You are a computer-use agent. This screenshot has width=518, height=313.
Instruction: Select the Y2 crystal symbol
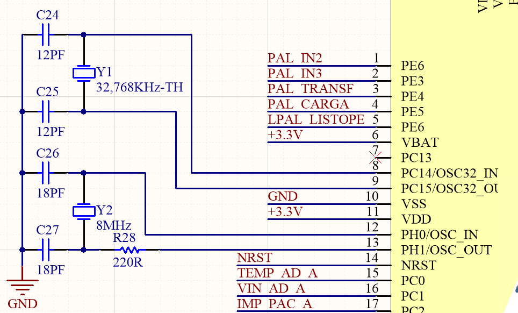tap(84, 211)
